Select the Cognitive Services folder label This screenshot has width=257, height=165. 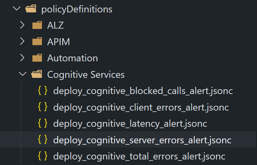coord(86,75)
